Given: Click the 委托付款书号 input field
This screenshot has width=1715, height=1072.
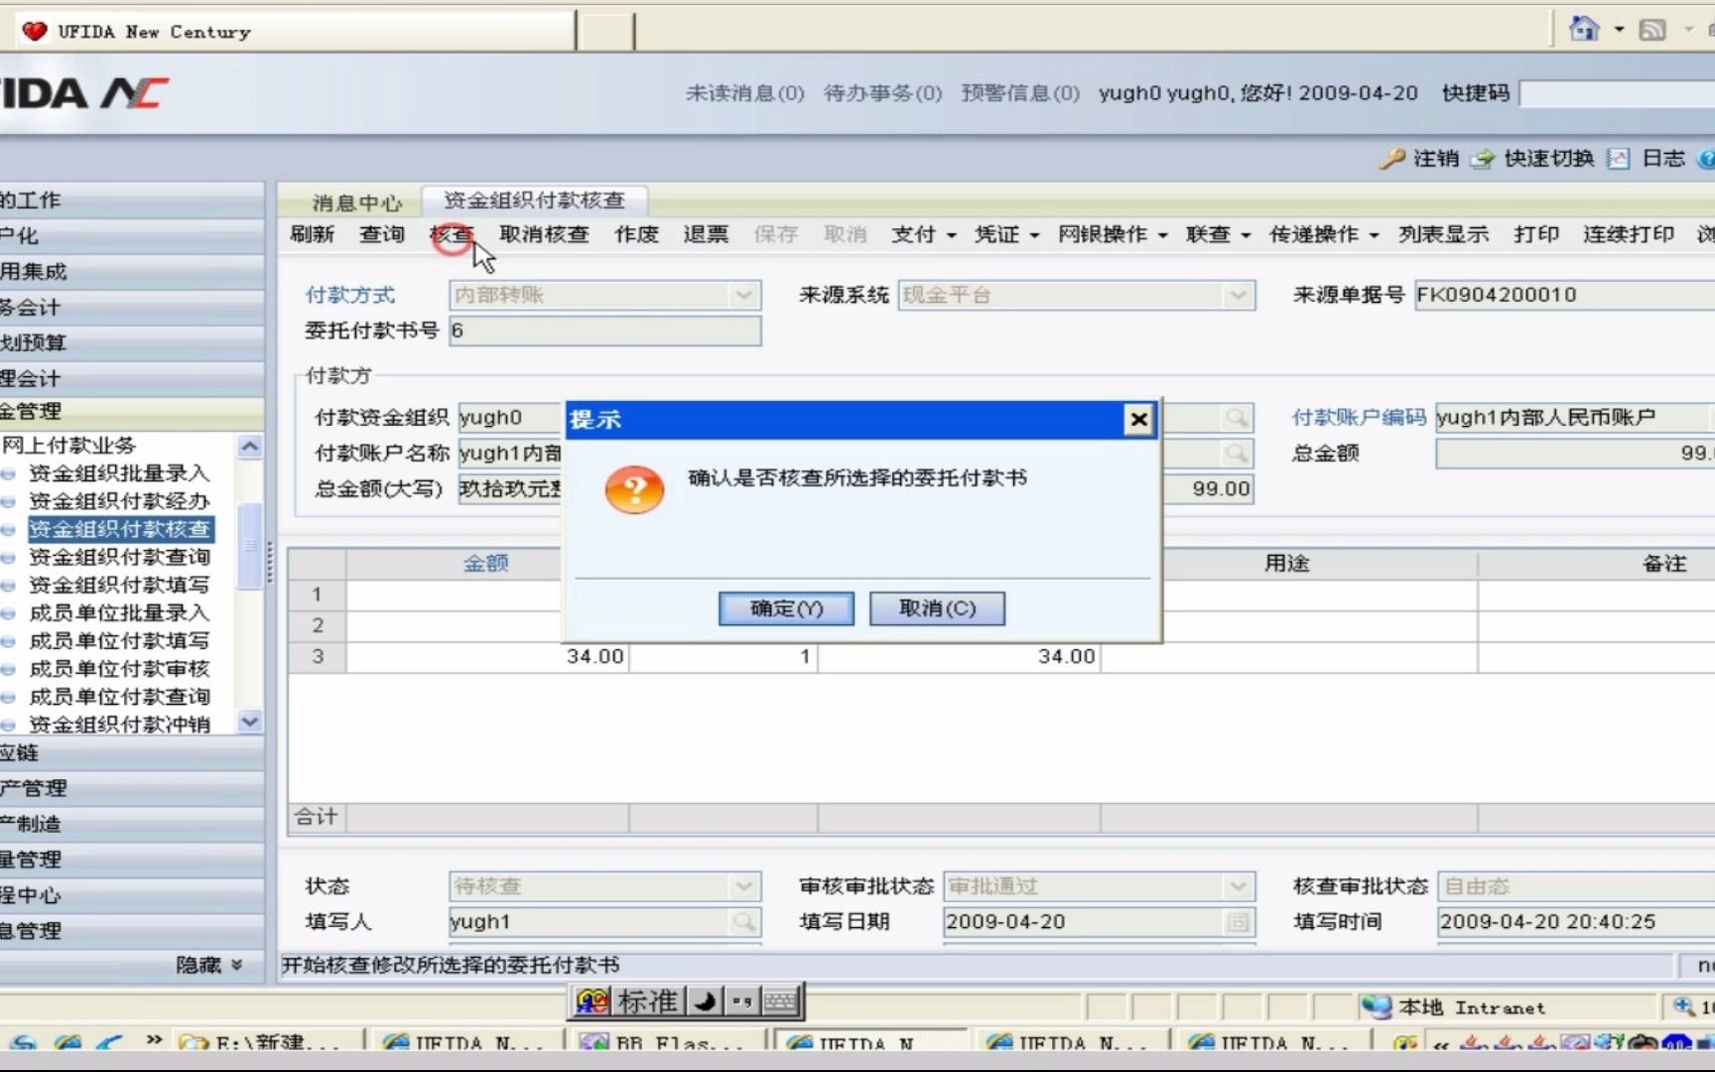Looking at the screenshot, I should 605,331.
